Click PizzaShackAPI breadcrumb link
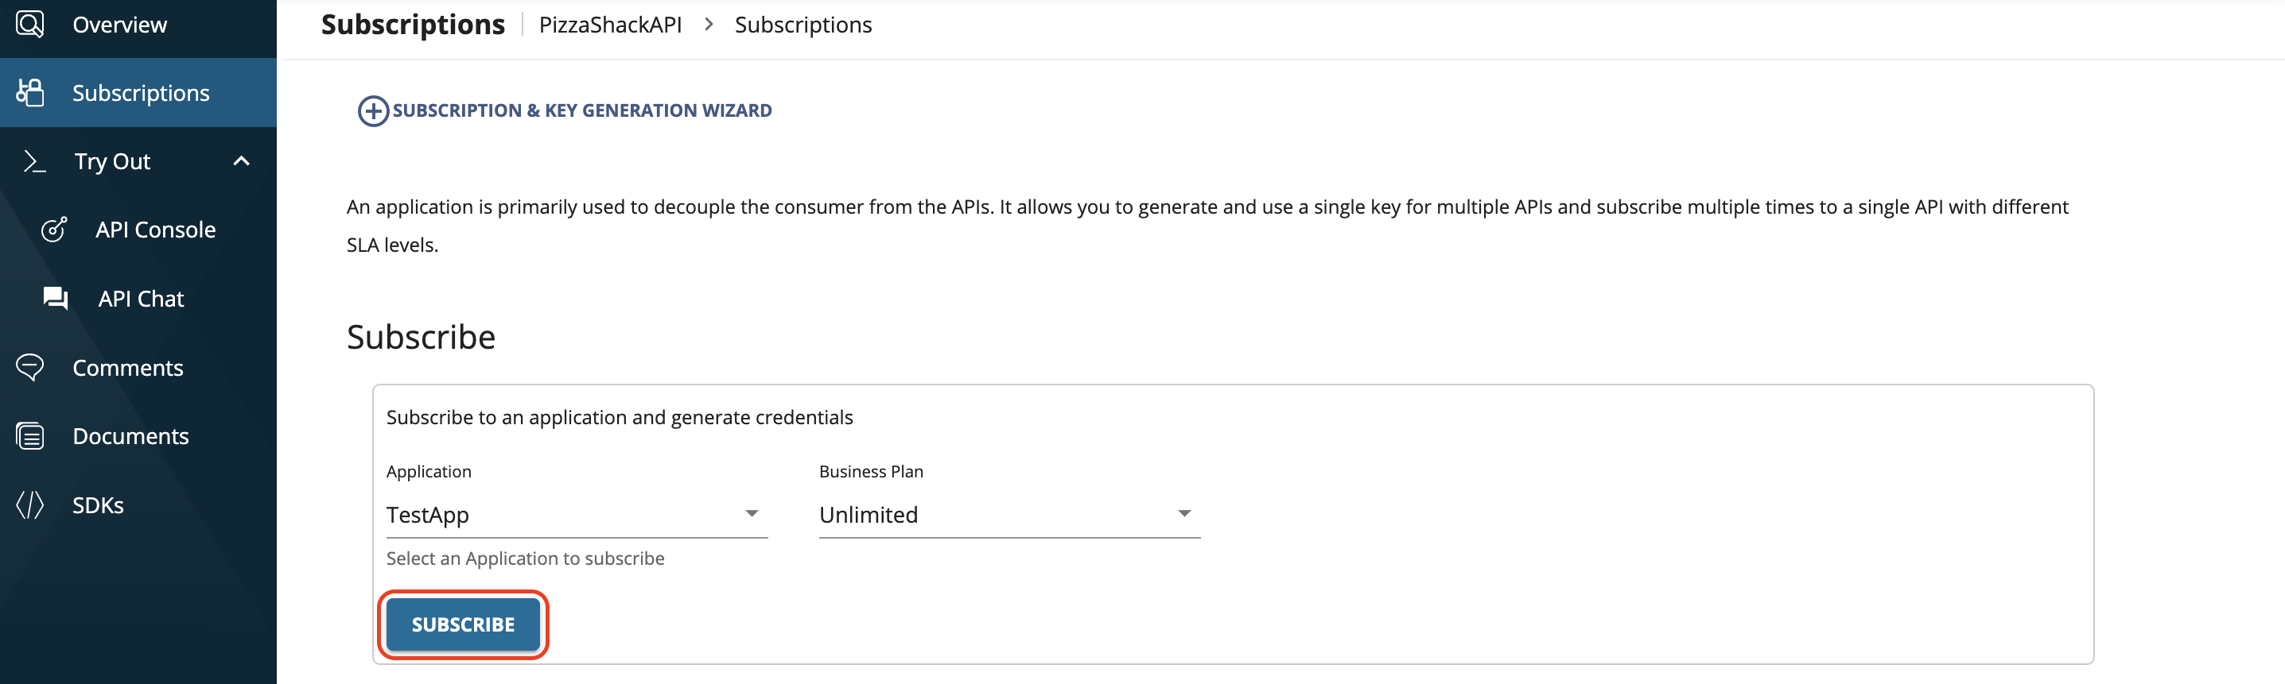Screen dimensions: 2285x684 click(x=610, y=25)
